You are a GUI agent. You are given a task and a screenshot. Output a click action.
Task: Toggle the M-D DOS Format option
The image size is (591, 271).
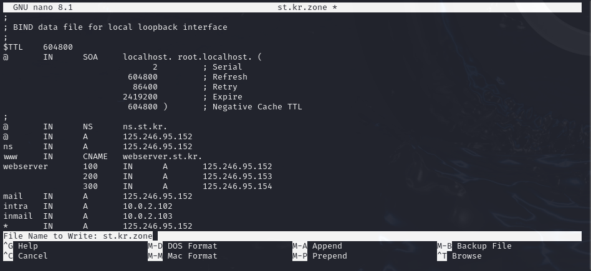pos(183,246)
